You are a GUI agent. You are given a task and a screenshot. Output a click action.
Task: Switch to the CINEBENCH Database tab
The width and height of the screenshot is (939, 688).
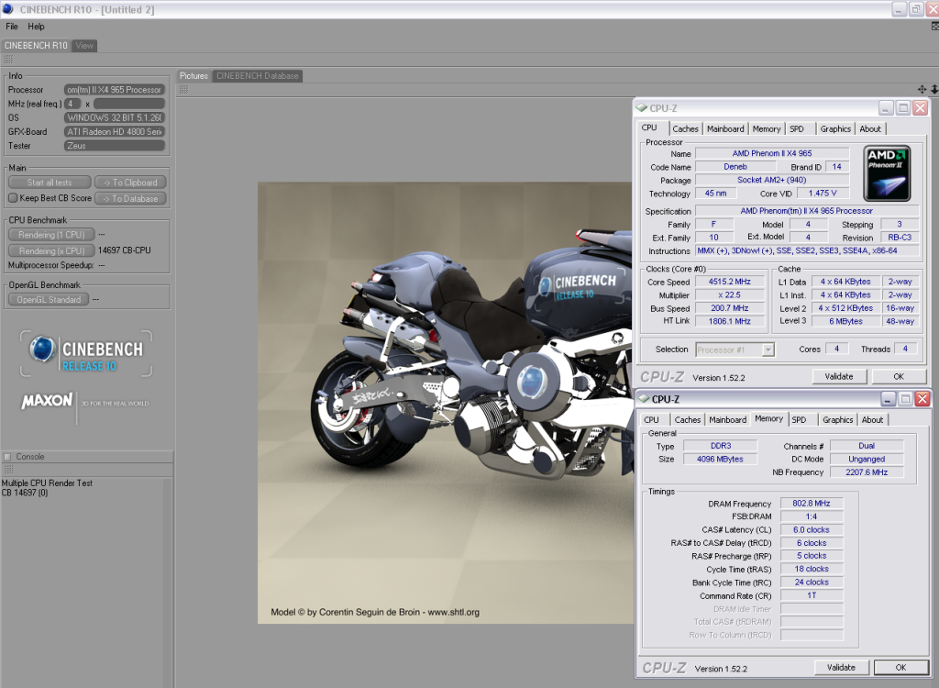pyautogui.click(x=258, y=76)
